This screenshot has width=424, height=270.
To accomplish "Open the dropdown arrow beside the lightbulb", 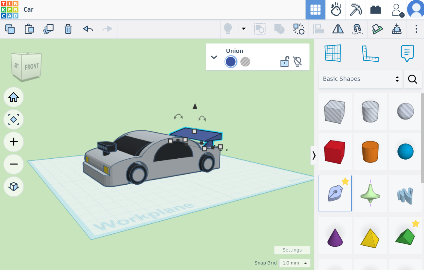I will point(244,29).
